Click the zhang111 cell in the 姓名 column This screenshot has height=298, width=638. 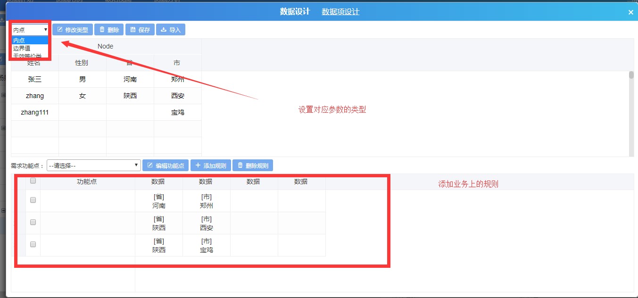coord(35,112)
